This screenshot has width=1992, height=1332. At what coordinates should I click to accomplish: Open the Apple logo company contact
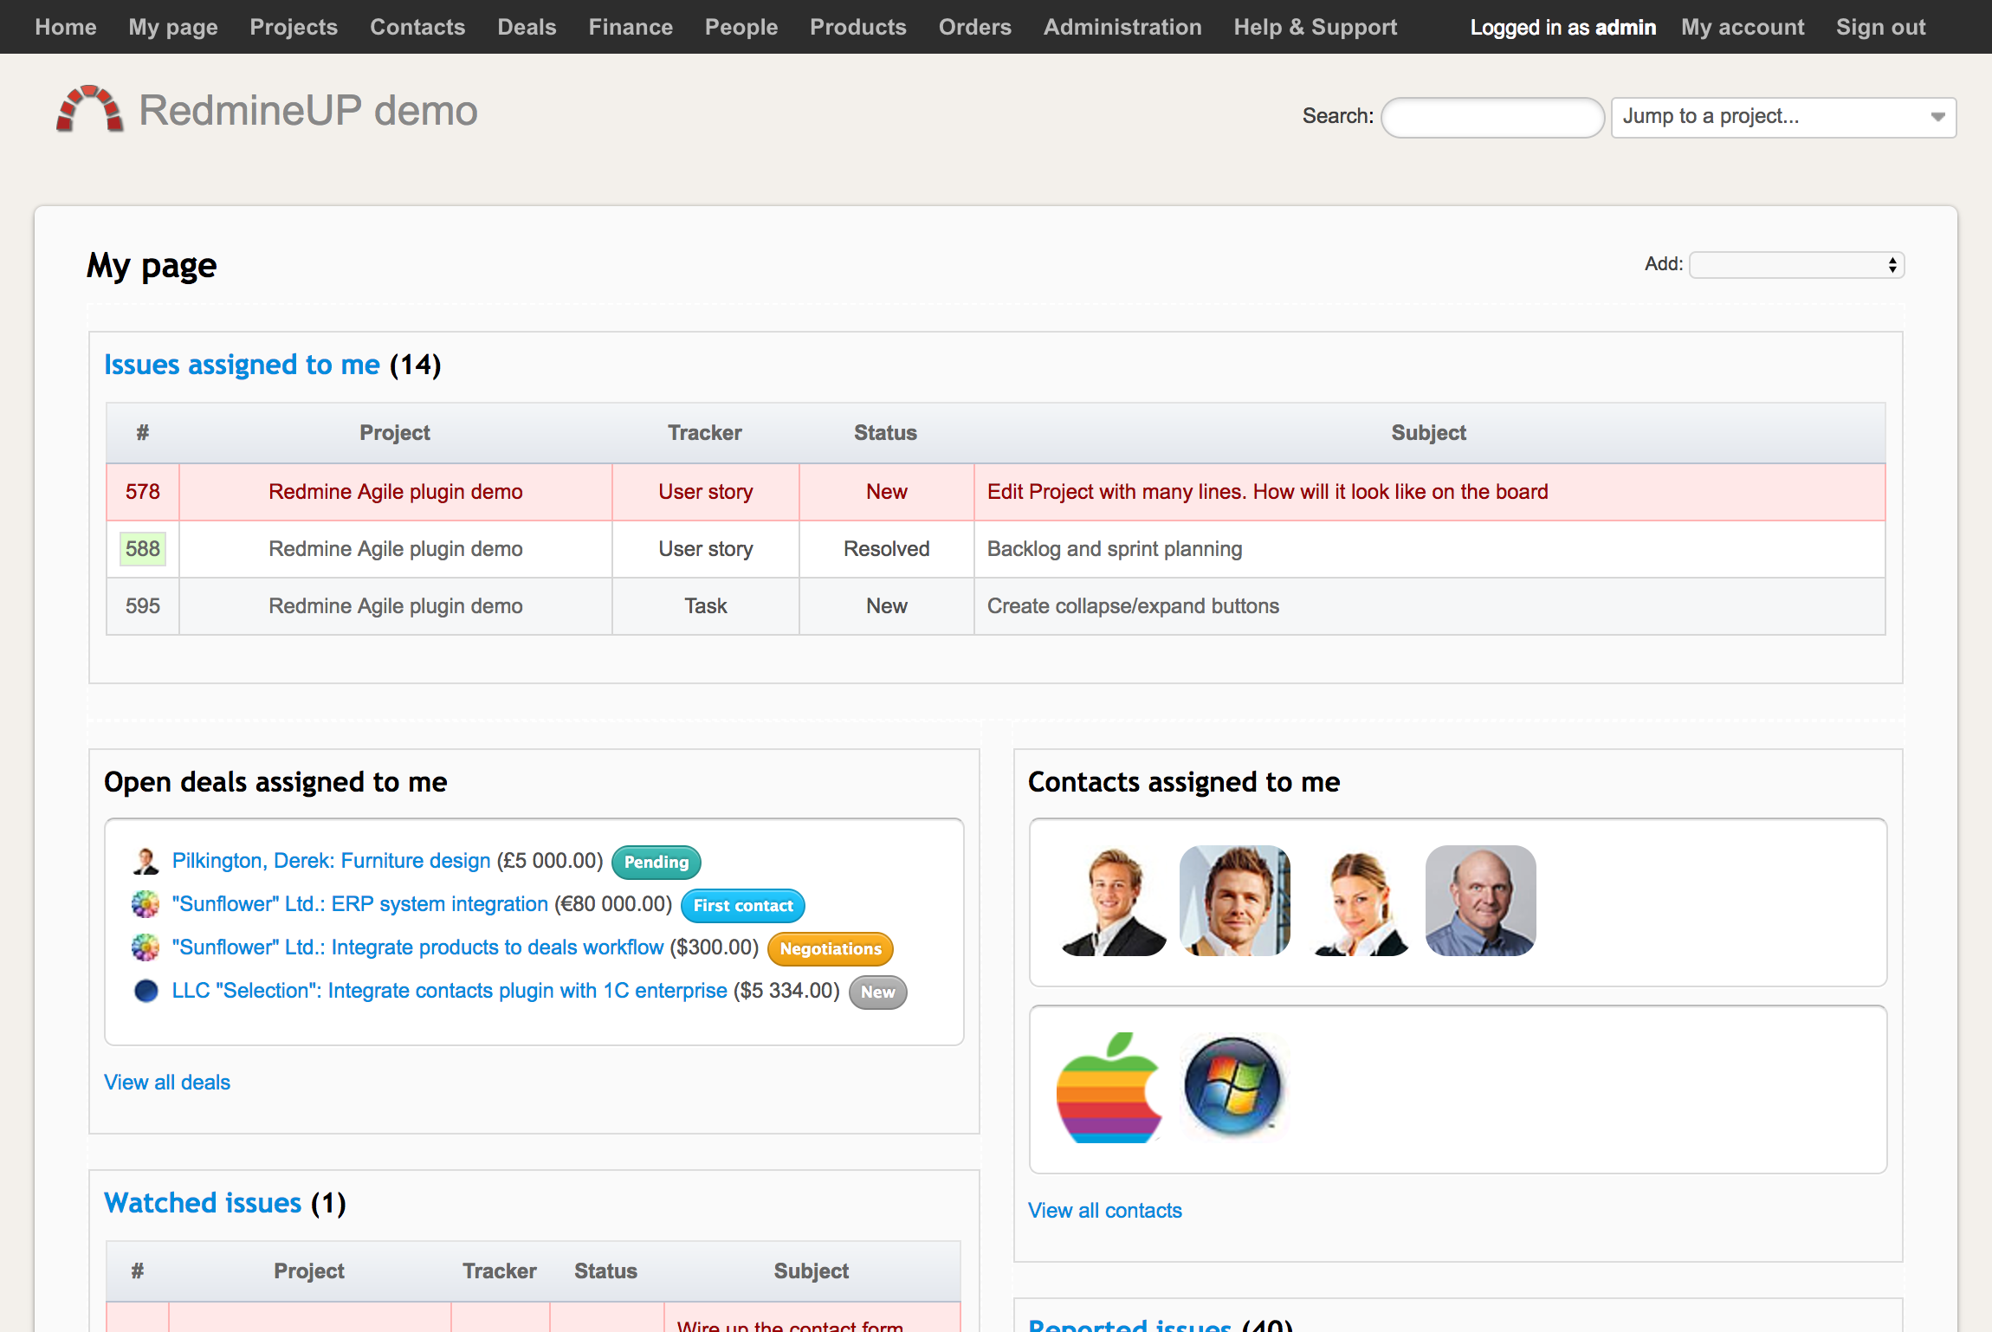[1109, 1088]
